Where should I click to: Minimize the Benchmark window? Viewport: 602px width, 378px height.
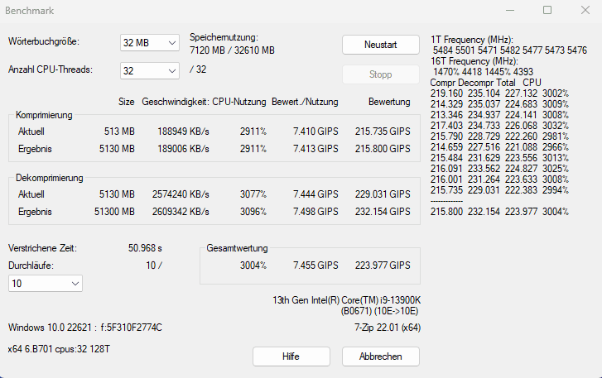coord(510,11)
